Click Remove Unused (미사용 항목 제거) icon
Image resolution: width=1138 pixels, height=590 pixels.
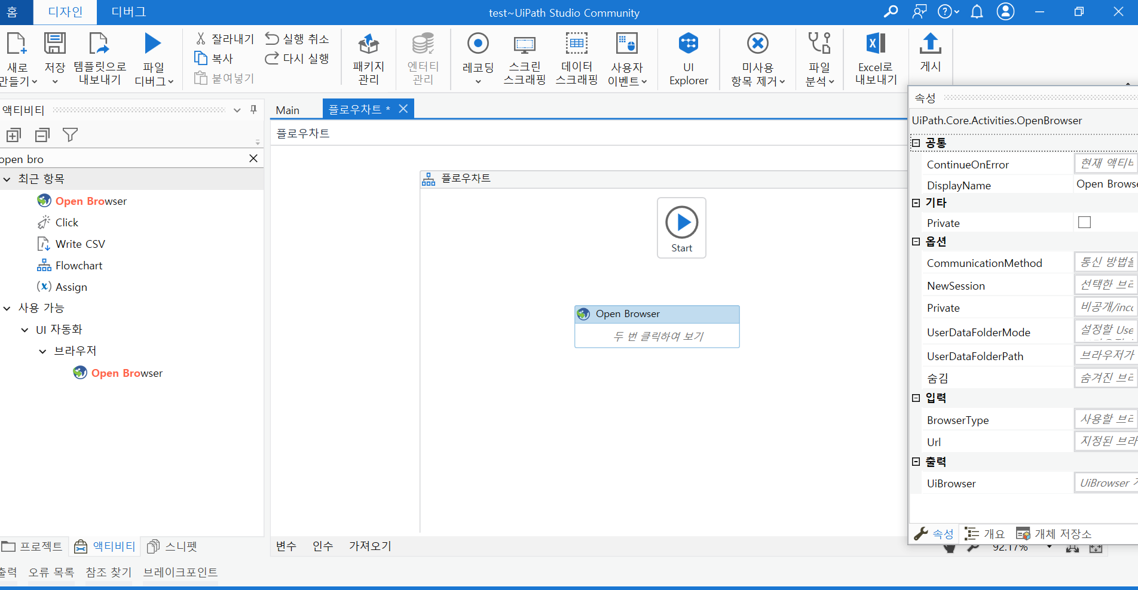pos(758,44)
